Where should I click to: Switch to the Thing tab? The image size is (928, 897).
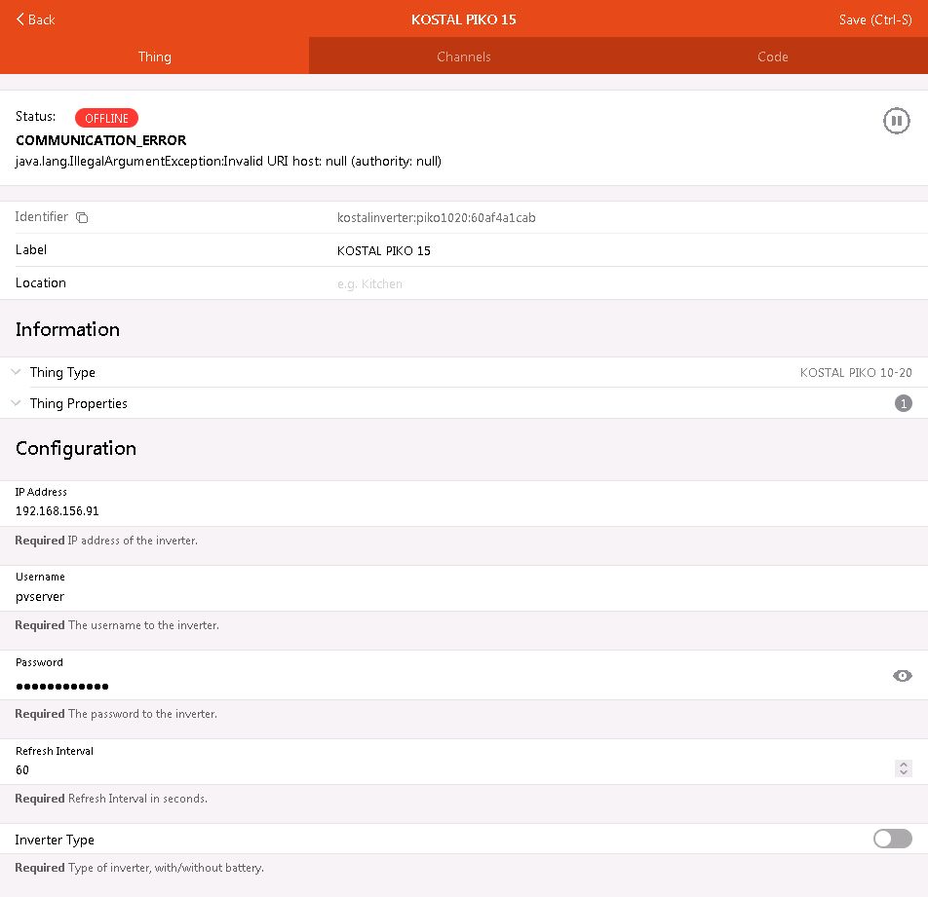[x=154, y=56]
